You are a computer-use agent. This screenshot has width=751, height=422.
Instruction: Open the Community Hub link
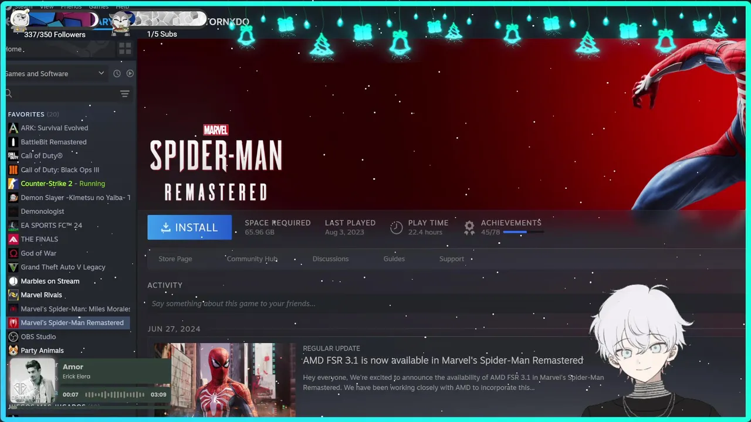[x=252, y=258]
